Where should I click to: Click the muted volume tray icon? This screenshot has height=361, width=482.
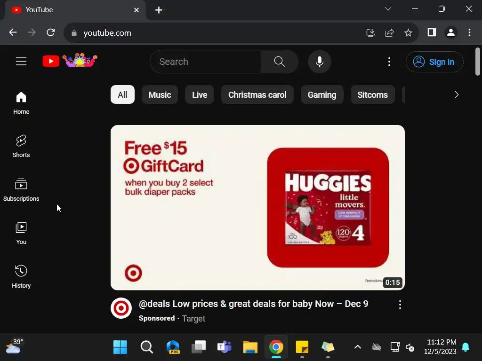[x=410, y=347]
